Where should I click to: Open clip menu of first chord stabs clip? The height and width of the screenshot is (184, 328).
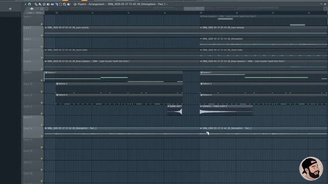click(x=46, y=50)
